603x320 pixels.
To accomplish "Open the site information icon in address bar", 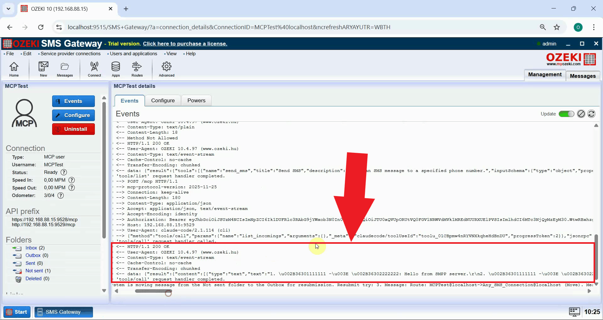I will pos(59,27).
